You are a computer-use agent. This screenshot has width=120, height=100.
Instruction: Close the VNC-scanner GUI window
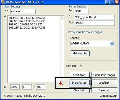[x=117, y=2]
